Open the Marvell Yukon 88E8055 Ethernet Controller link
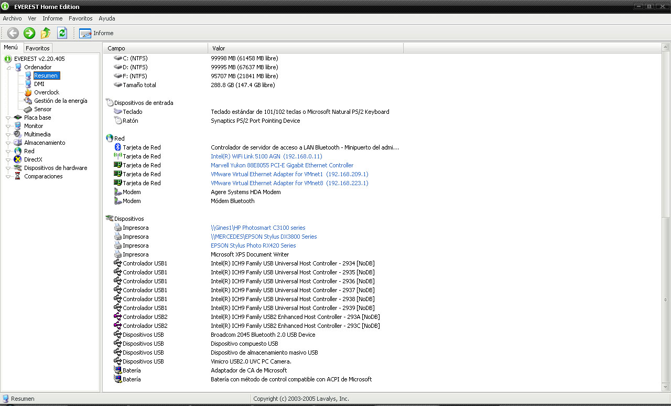Viewport: 671px width, 406px height. pos(282,165)
